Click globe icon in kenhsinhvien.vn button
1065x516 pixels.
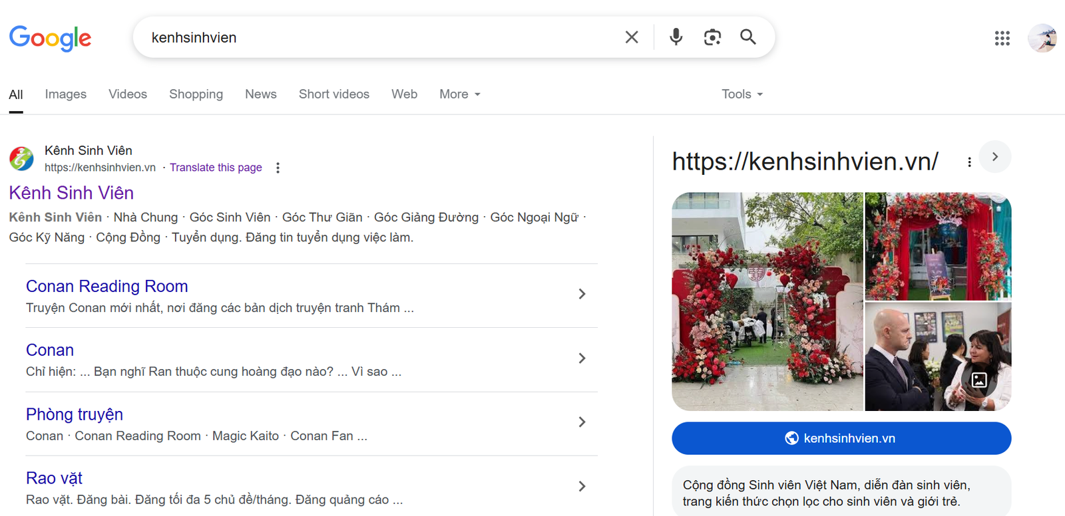[x=791, y=438]
